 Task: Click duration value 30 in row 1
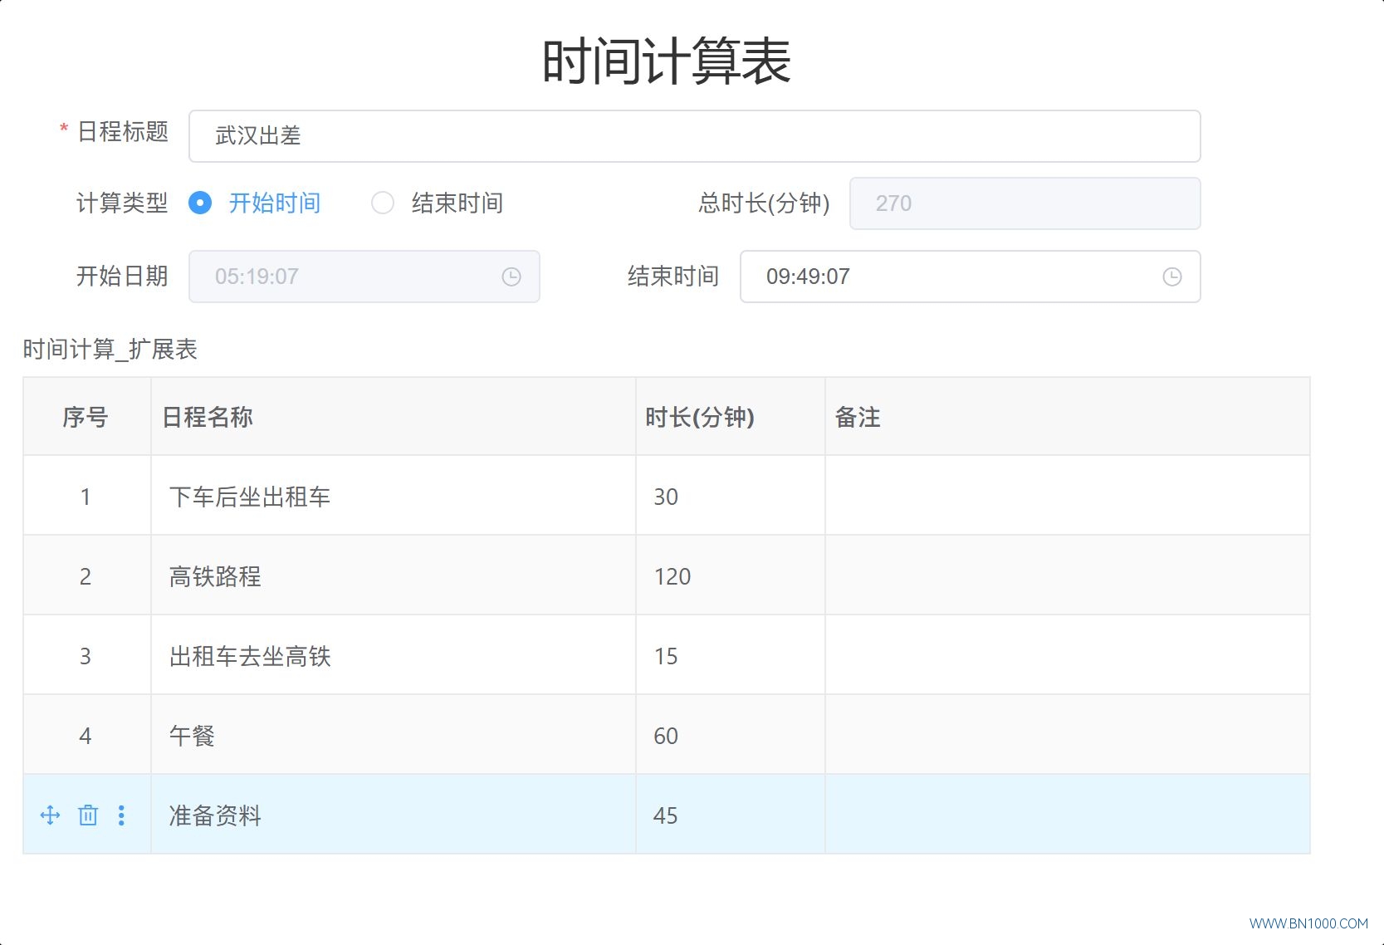tap(666, 497)
